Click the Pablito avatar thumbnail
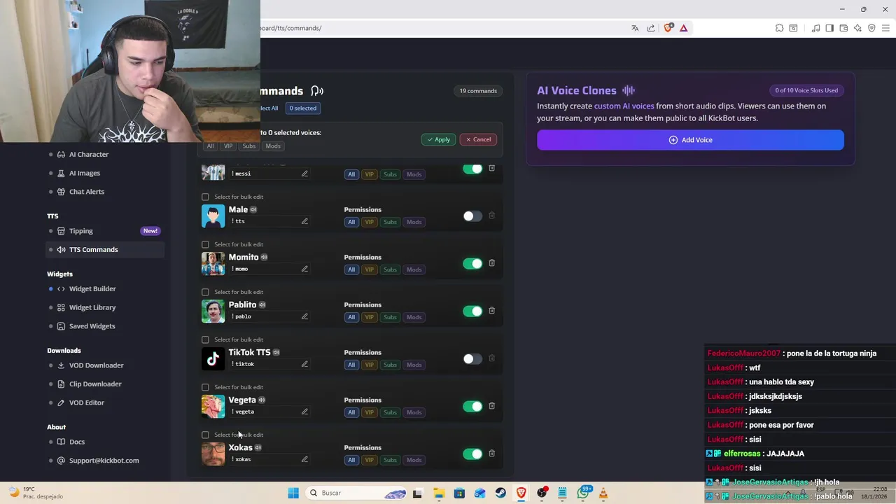The width and height of the screenshot is (896, 504). [x=213, y=311]
